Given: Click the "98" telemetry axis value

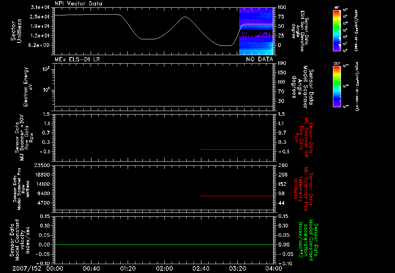Looking at the screenshot, I should [x=281, y=194].
